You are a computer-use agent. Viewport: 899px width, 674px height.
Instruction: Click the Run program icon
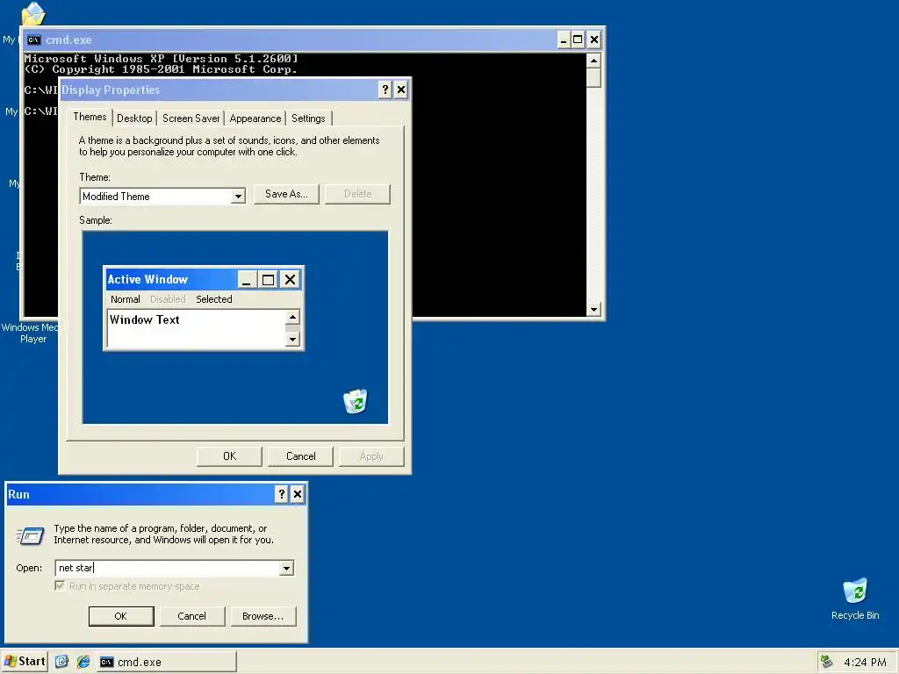point(30,535)
